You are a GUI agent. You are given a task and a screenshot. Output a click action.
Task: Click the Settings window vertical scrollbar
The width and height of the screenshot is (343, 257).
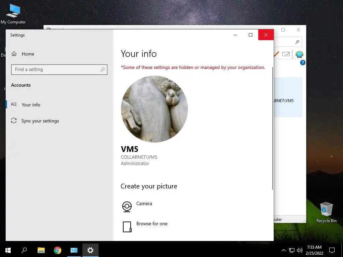click(273, 128)
